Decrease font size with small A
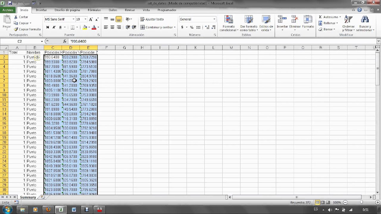This screenshot has width=381, height=214. (97, 19)
